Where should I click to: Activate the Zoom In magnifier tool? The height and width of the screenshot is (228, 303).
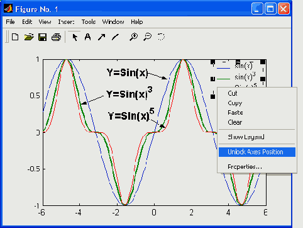pyautogui.click(x=133, y=37)
